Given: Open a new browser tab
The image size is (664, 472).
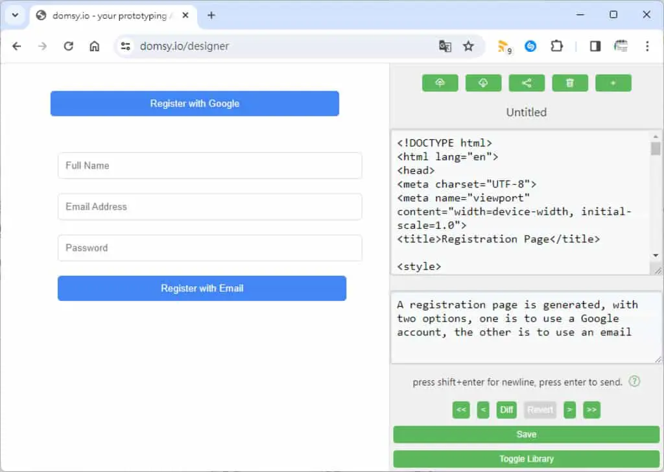Looking at the screenshot, I should 211,16.
